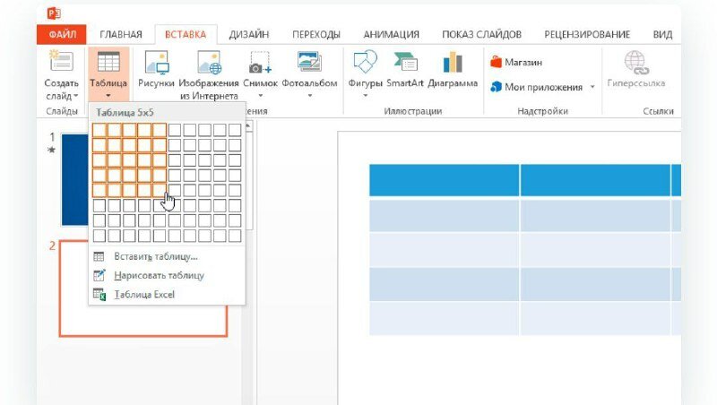This screenshot has height=405, width=717.
Task: Insert a SmartArt graphic
Action: (x=405, y=69)
